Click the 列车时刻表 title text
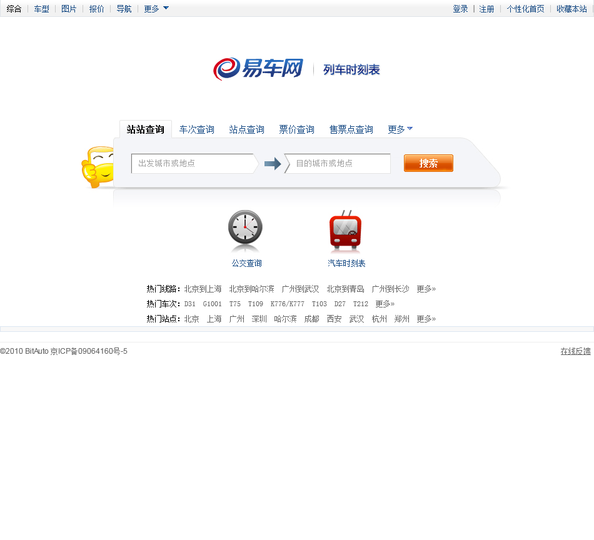This screenshot has height=540, width=594. pos(351,69)
